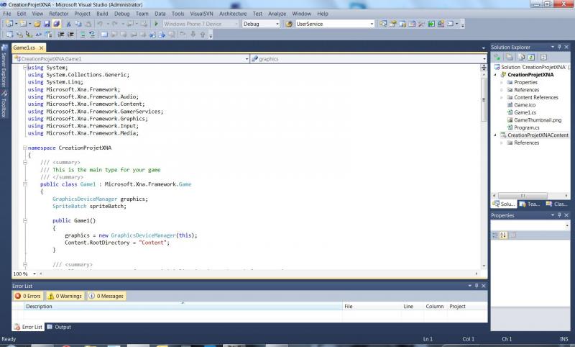Toggle the 0 Warnings filter

pyautogui.click(x=65, y=296)
